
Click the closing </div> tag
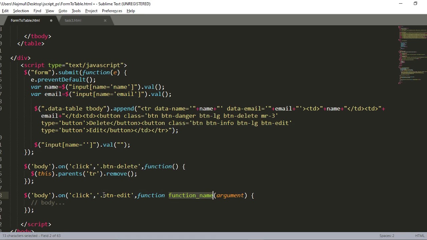coord(20,58)
